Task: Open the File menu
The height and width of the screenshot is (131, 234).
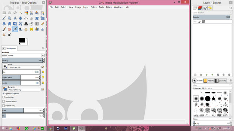Action: [x=51, y=7]
